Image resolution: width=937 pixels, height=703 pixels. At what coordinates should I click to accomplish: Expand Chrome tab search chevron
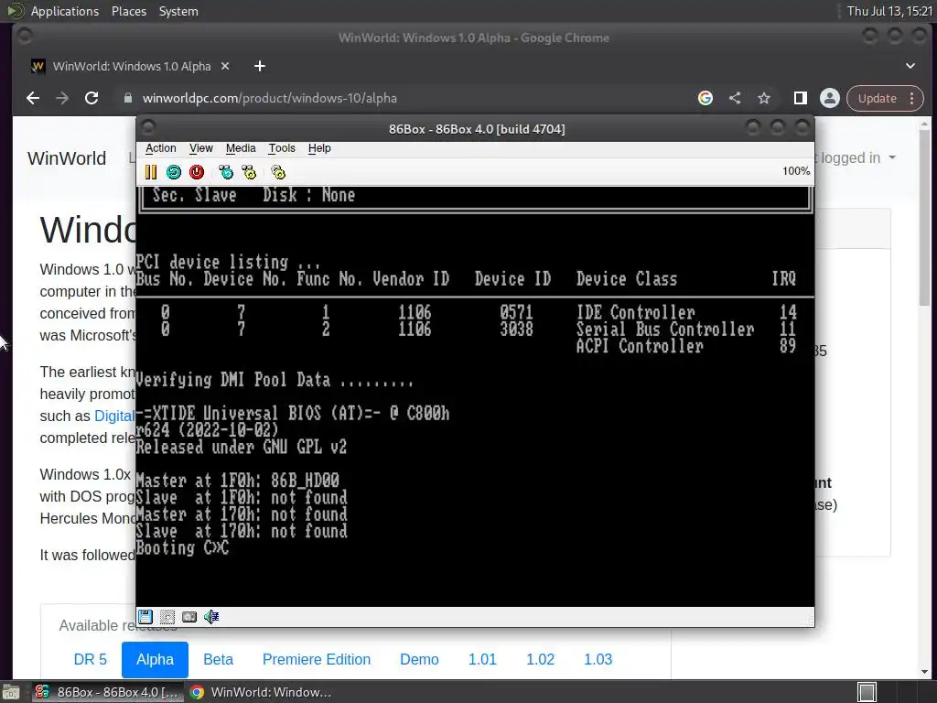(910, 66)
